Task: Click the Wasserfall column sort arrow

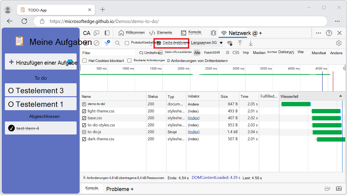Action: point(340,96)
